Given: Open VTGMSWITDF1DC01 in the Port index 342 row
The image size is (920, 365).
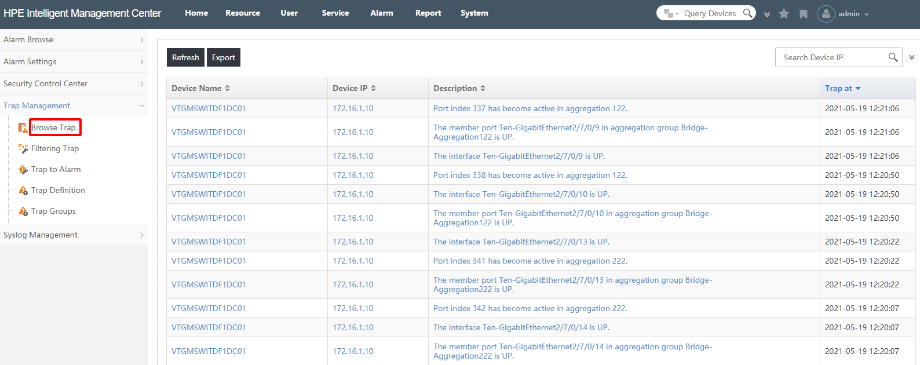Looking at the screenshot, I should 209,308.
